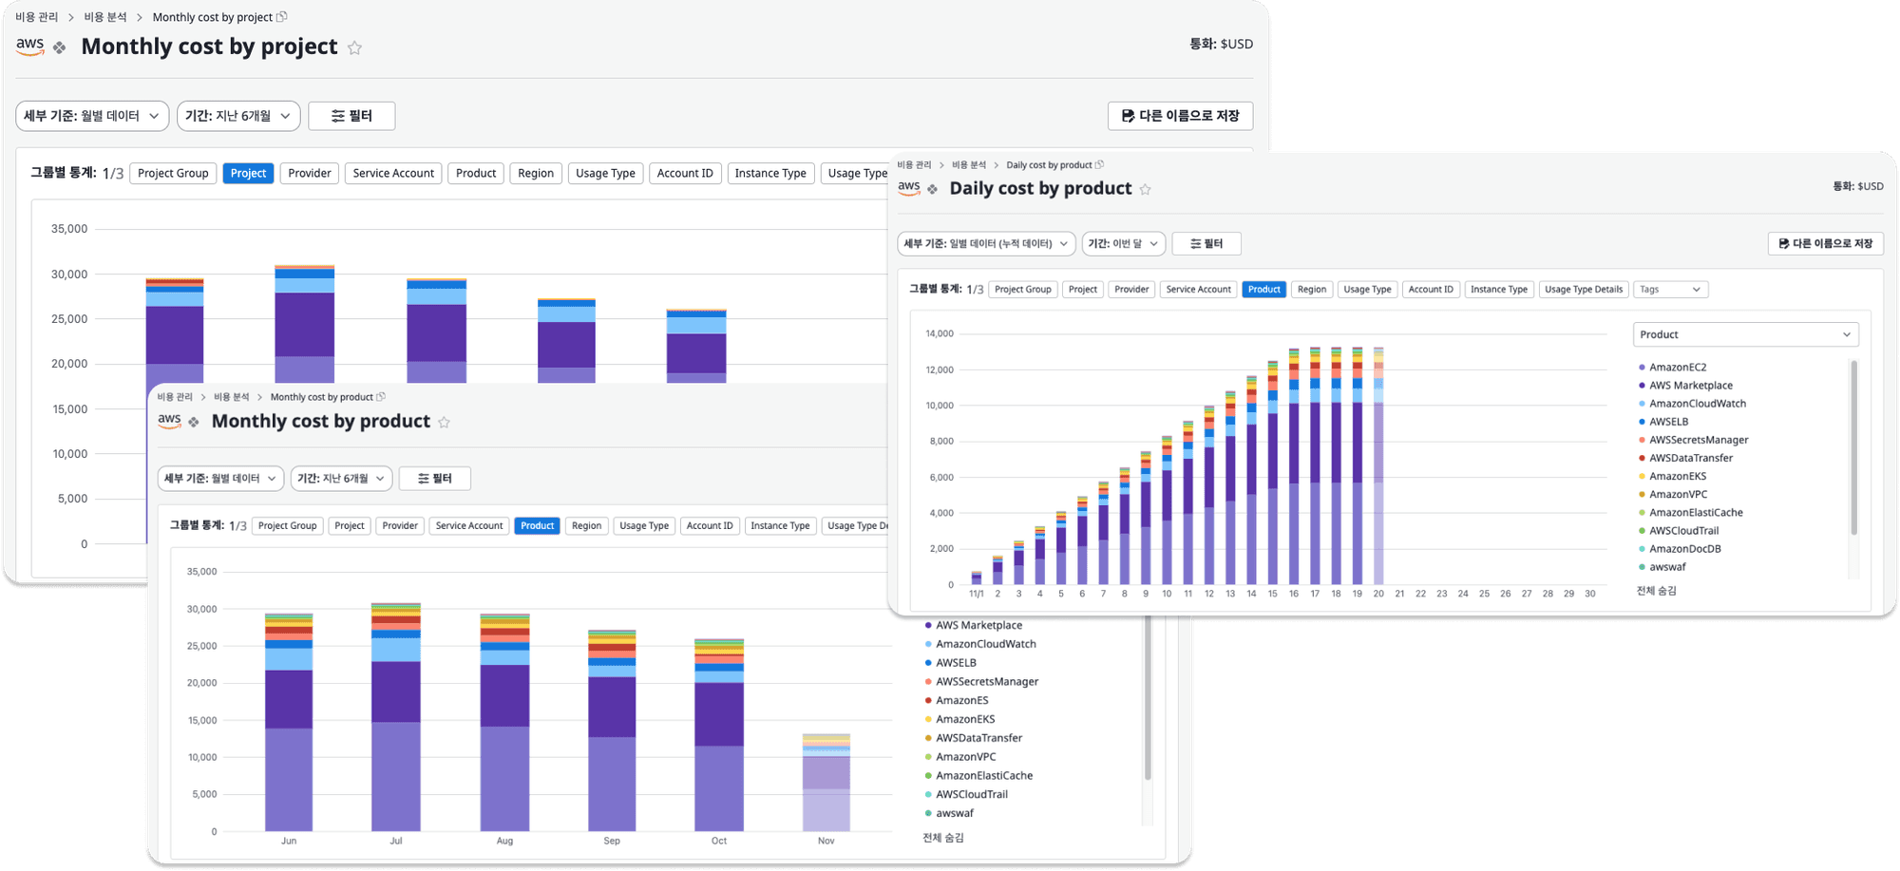Click 필터 button in Daily cost by product
The height and width of the screenshot is (871, 1900).
click(x=1206, y=244)
